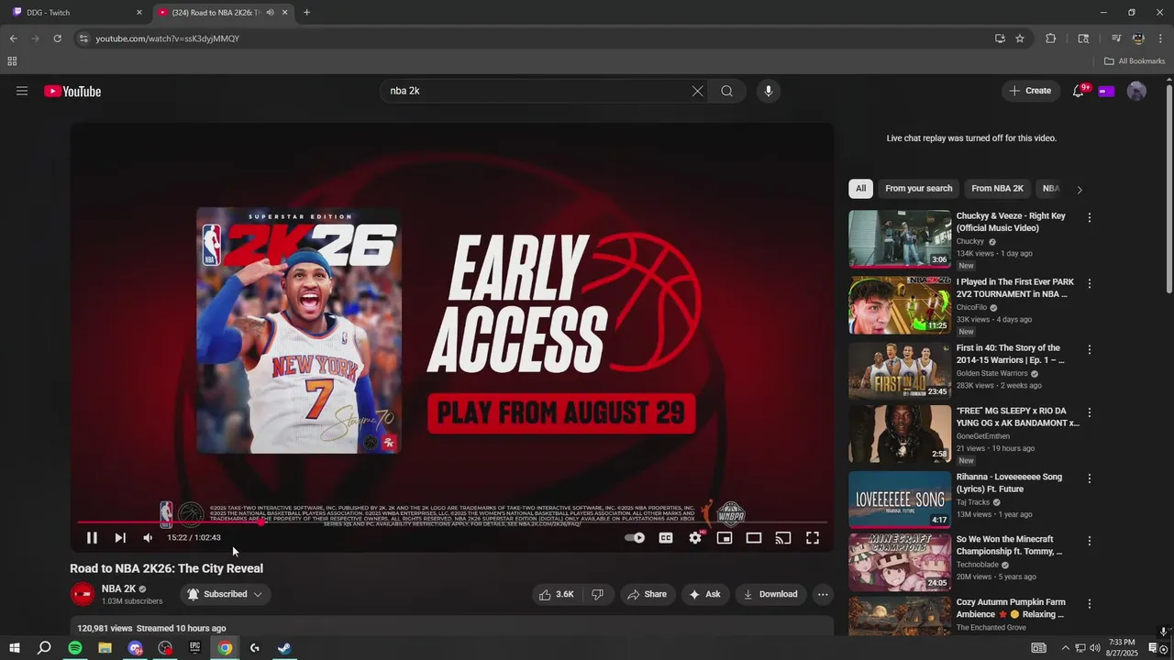Open the Chuckyy & Veeze Right Key thumbnail
The width and height of the screenshot is (1174, 660).
[900, 239]
